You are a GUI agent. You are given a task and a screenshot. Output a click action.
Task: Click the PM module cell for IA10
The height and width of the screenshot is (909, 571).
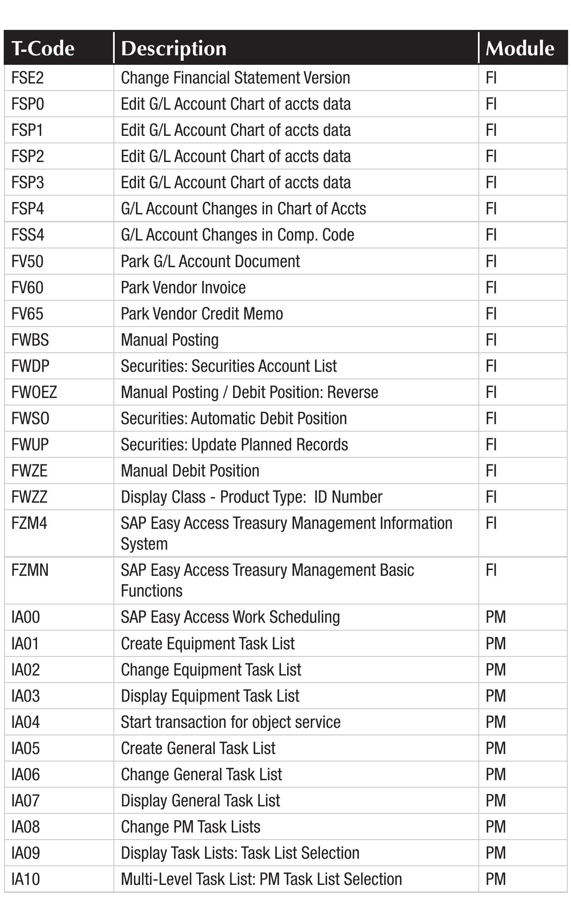(x=496, y=879)
